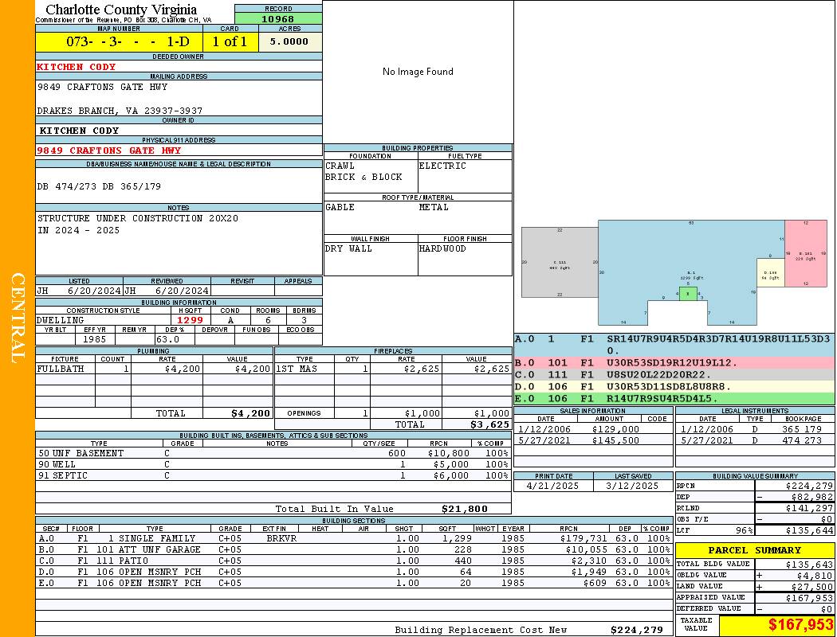The width and height of the screenshot is (837, 637).
Task: Click the small green porch square in sketch
Action: point(688,294)
